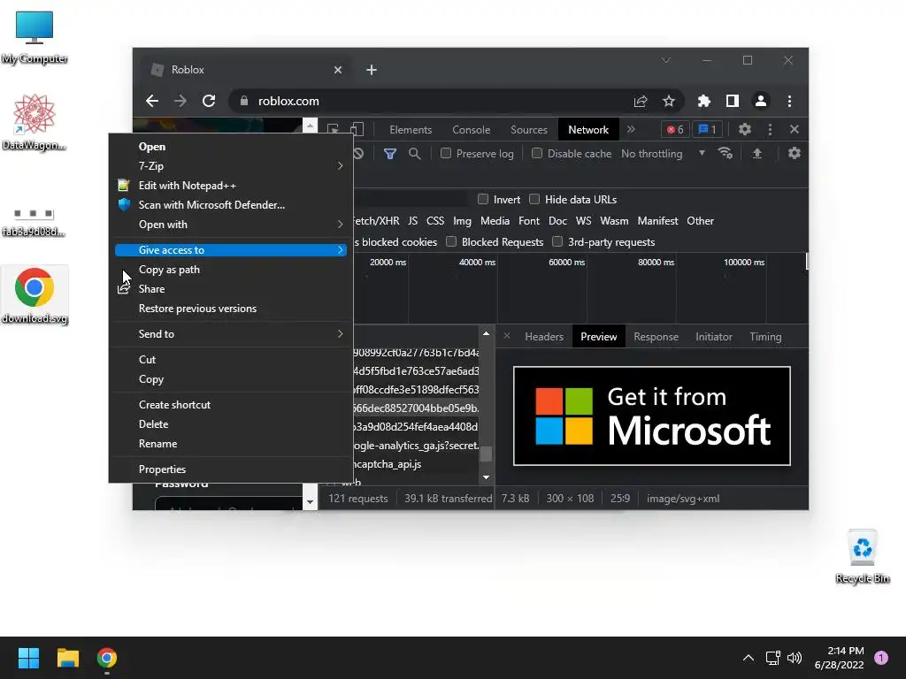This screenshot has width=906, height=679.
Task: Open the DataWagon desktop shortcut
Action: coord(35,122)
